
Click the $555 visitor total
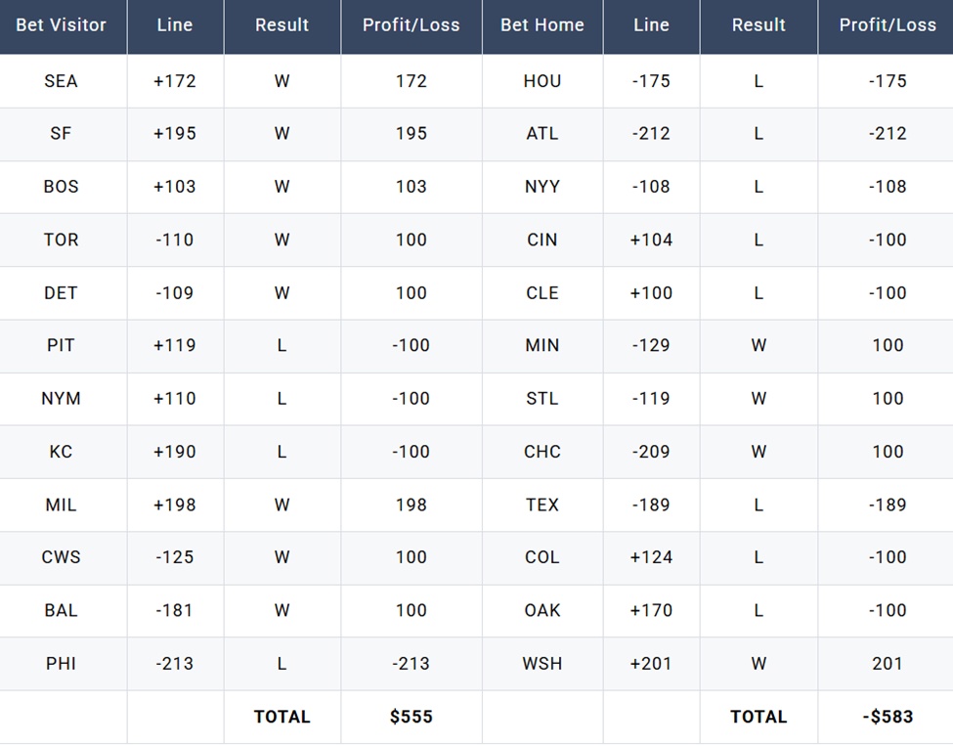(x=411, y=717)
